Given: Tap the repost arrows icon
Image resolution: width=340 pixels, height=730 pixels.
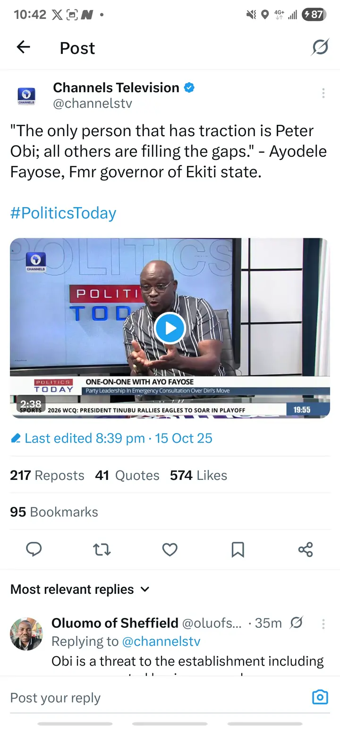Looking at the screenshot, I should pyautogui.click(x=102, y=549).
